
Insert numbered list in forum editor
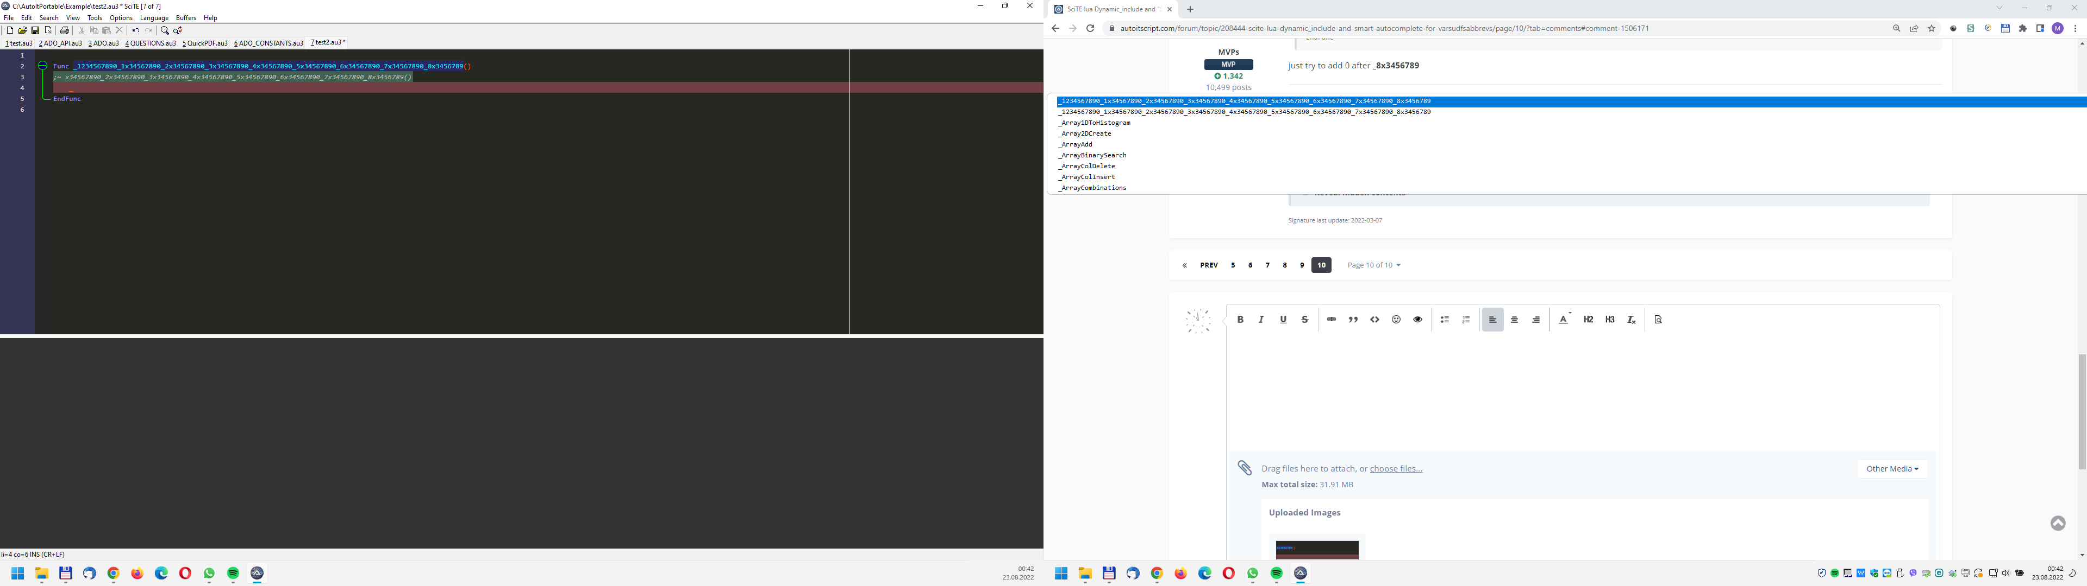click(1466, 320)
